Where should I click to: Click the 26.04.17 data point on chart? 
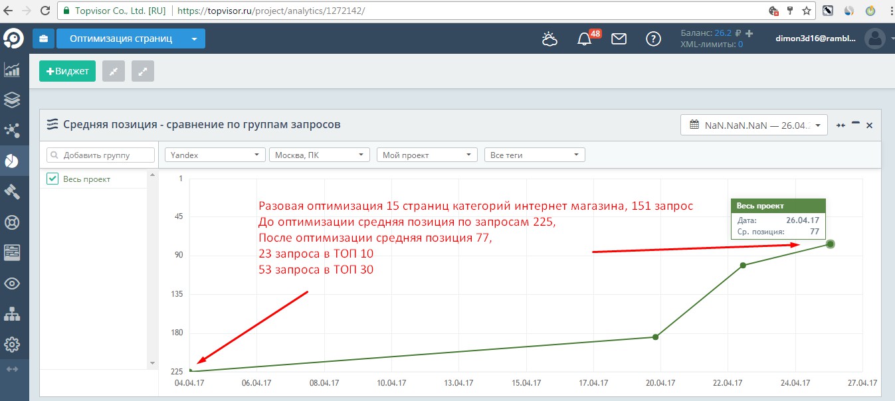click(x=830, y=244)
